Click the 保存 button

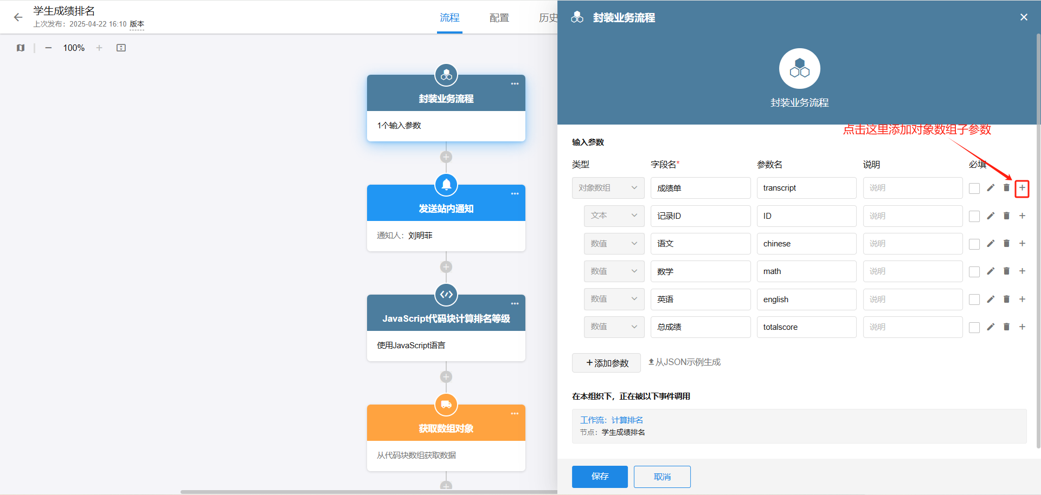click(600, 477)
